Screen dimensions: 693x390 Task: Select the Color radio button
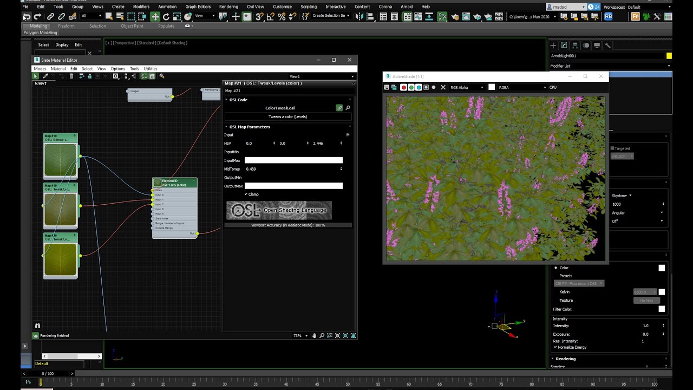click(x=555, y=268)
